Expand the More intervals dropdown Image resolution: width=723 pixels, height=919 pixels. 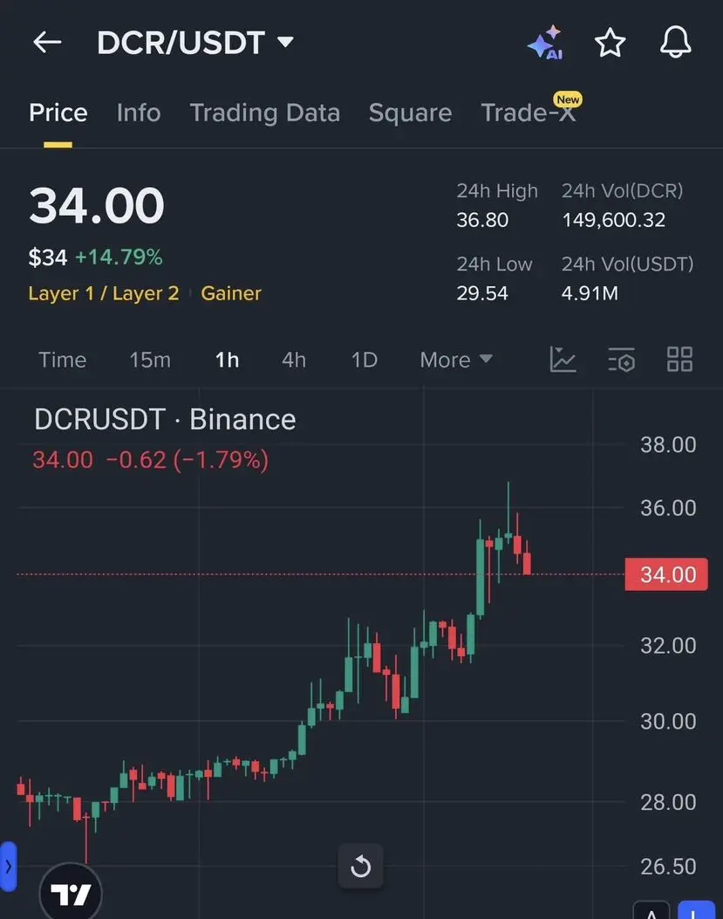[x=456, y=360]
